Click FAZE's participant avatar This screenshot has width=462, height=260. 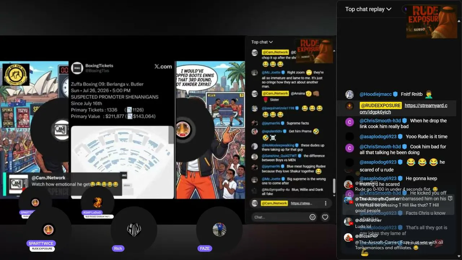pos(219,230)
